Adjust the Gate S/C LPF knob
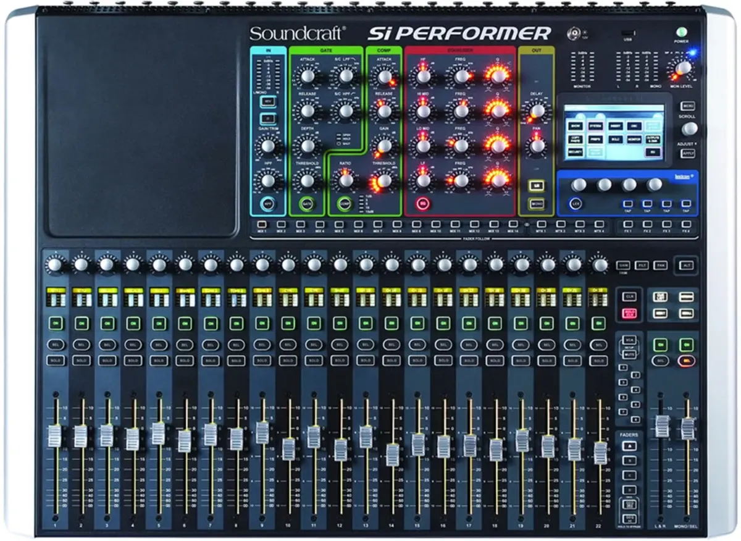The width and height of the screenshot is (741, 541). [345, 76]
